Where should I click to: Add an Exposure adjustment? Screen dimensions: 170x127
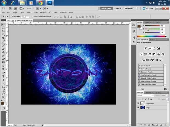click(158, 48)
